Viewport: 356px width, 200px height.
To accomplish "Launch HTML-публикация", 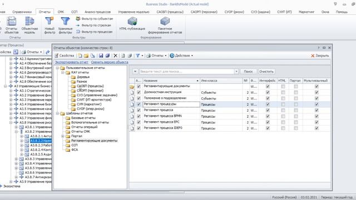I will [x=132, y=24].
